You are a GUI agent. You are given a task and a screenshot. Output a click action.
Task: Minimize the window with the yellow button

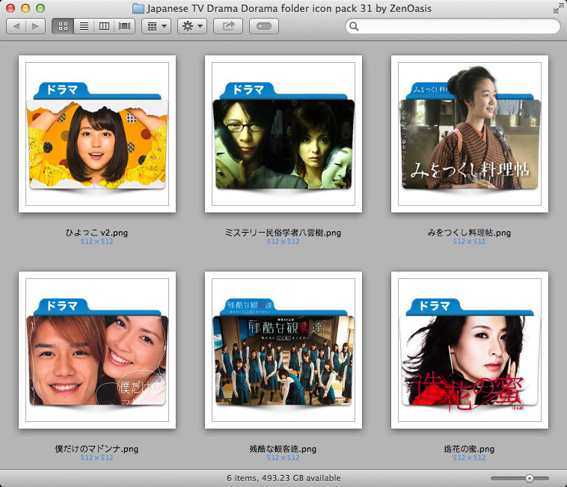pos(25,8)
